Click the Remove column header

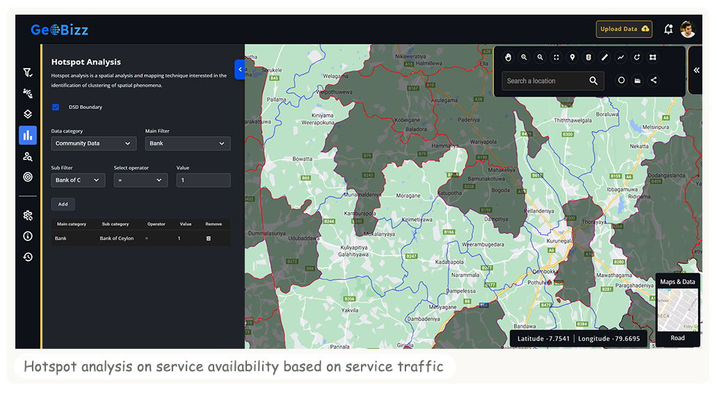(214, 224)
